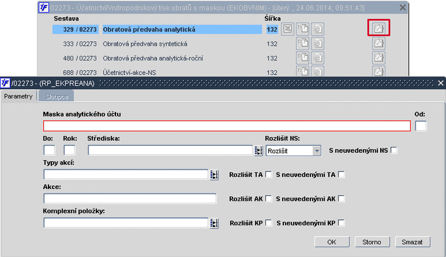Tick S neuvedenými KP checkbox

coord(341,223)
